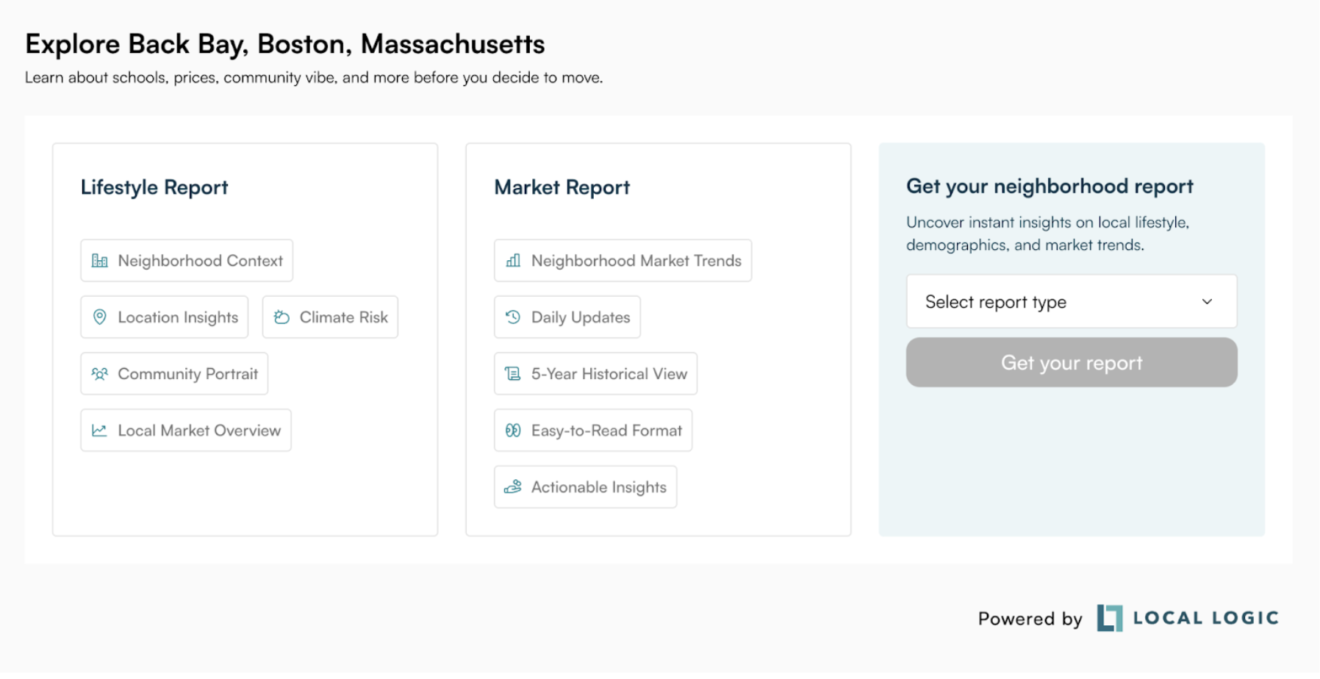Image resolution: width=1320 pixels, height=679 pixels.
Task: Click the people icon for Community Portrait
Action: (x=100, y=374)
